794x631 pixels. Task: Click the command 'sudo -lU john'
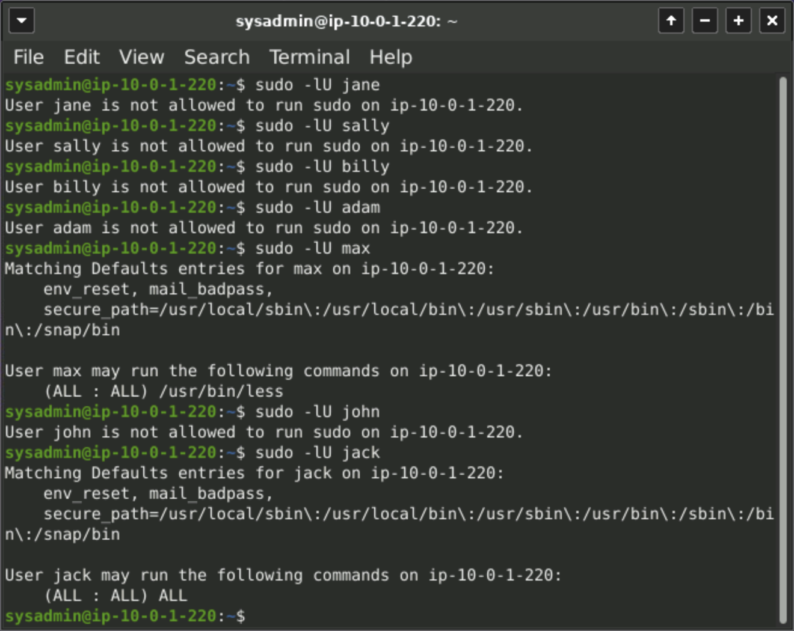coord(318,412)
